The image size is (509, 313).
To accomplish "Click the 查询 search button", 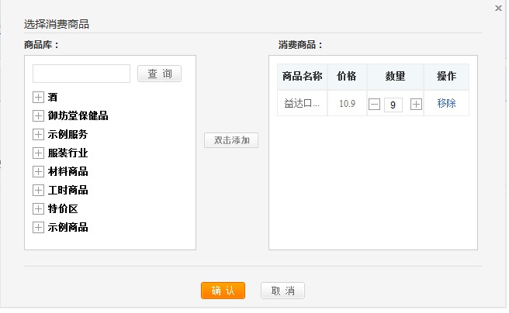I will [x=159, y=74].
